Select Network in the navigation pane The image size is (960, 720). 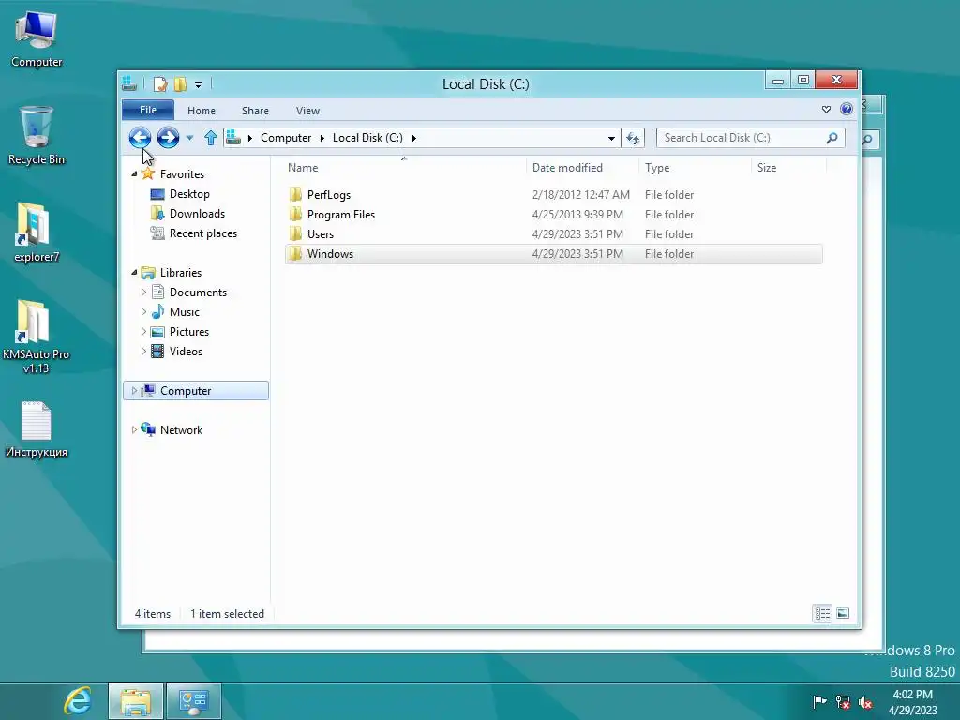(x=181, y=429)
